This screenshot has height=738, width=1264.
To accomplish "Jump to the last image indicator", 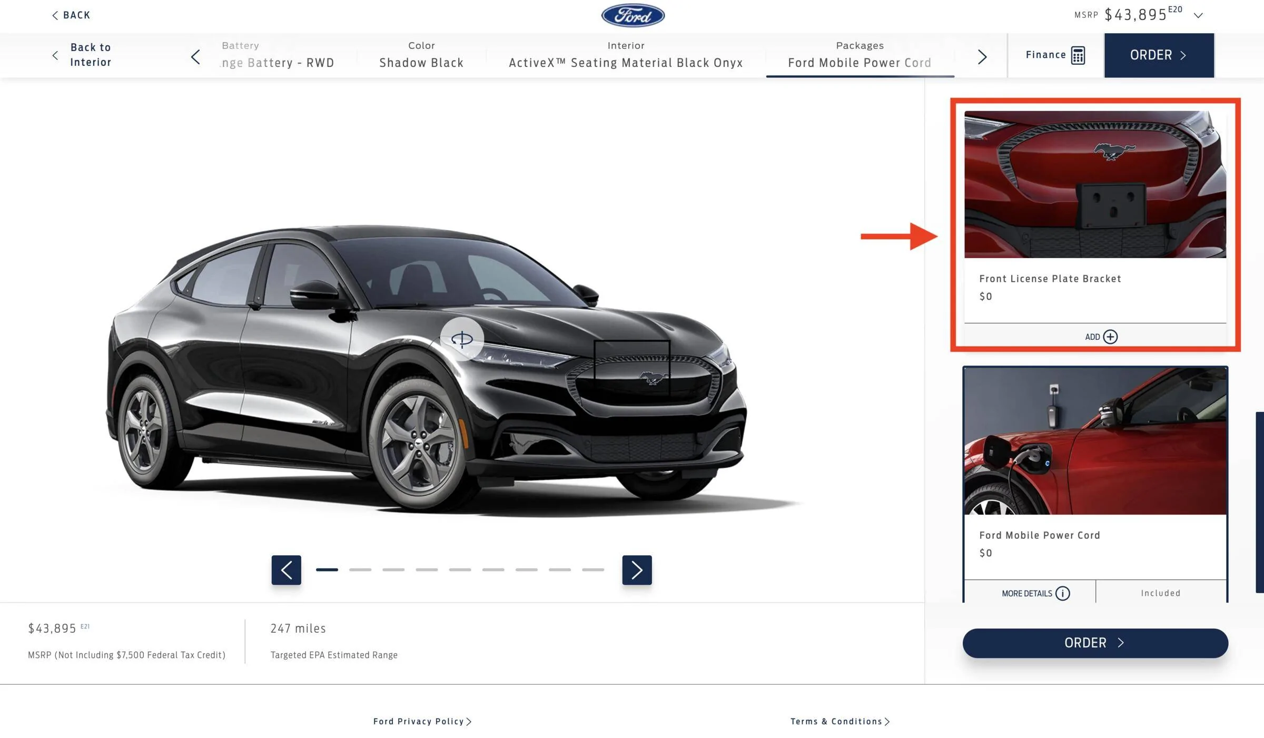I will click(593, 569).
